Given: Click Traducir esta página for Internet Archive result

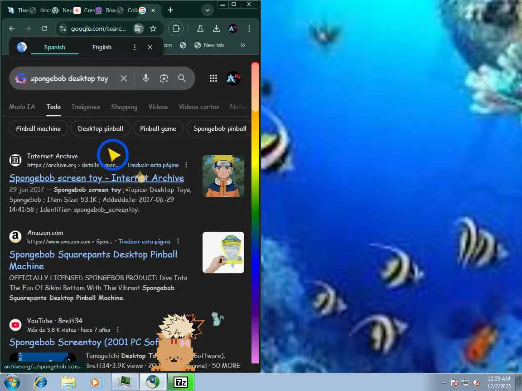Looking at the screenshot, I should (x=153, y=165).
